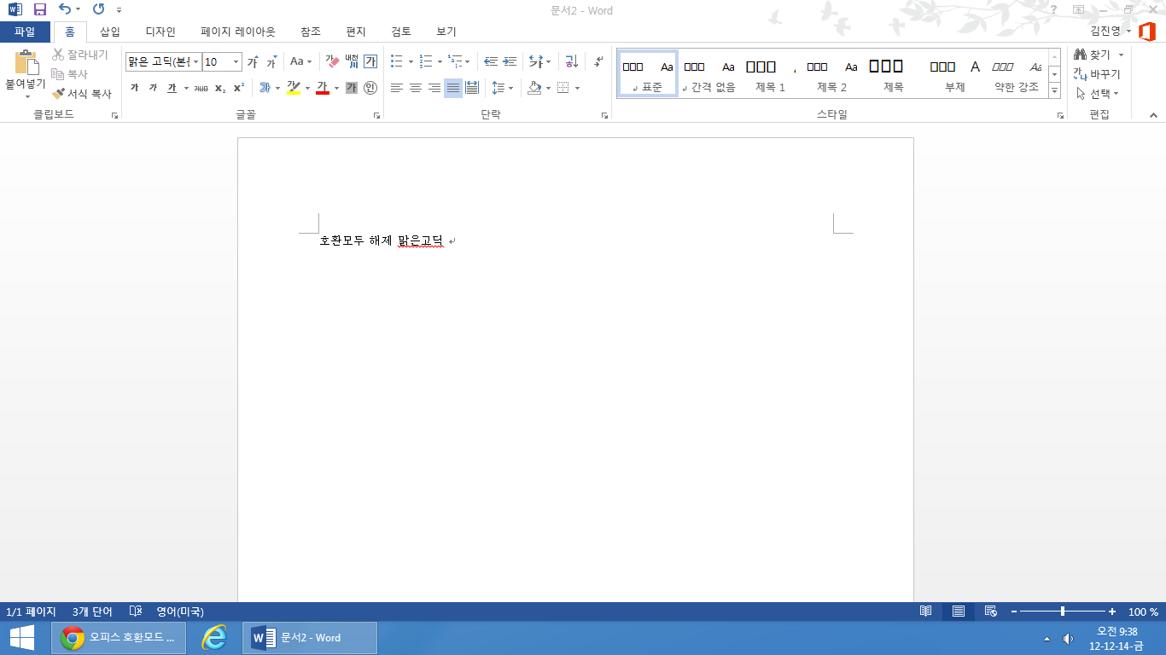The image size is (1166, 655).
Task: Open the font name dropdown
Action: pyautogui.click(x=196, y=61)
